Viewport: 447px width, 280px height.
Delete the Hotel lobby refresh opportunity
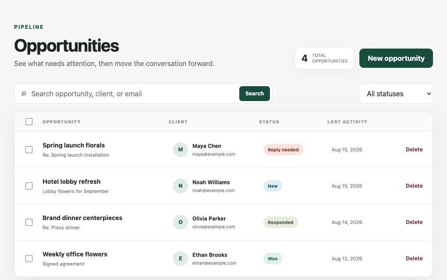click(x=414, y=186)
